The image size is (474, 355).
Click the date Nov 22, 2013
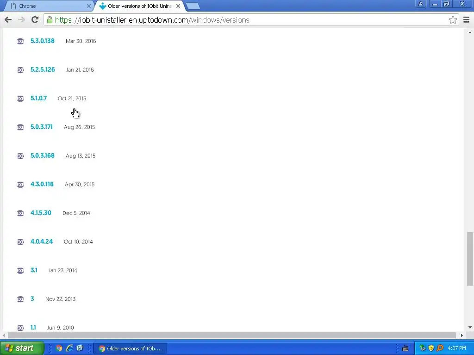coord(61,299)
